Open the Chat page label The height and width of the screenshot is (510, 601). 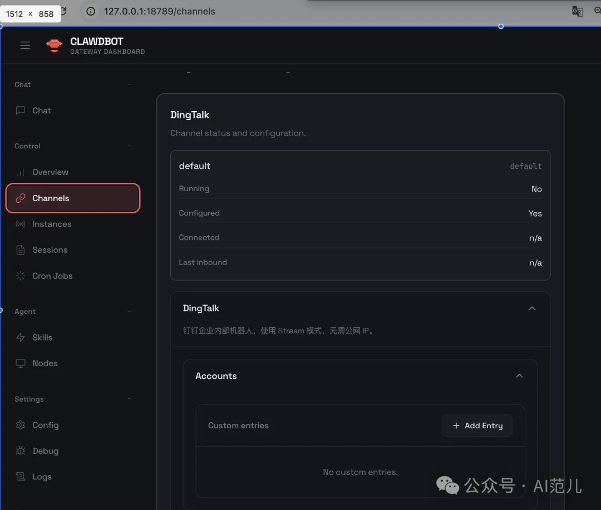[x=42, y=111]
